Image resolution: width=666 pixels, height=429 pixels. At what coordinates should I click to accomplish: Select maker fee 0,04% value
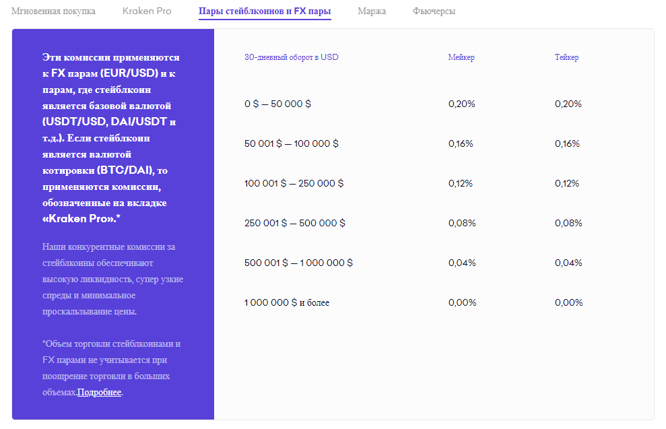tap(462, 263)
